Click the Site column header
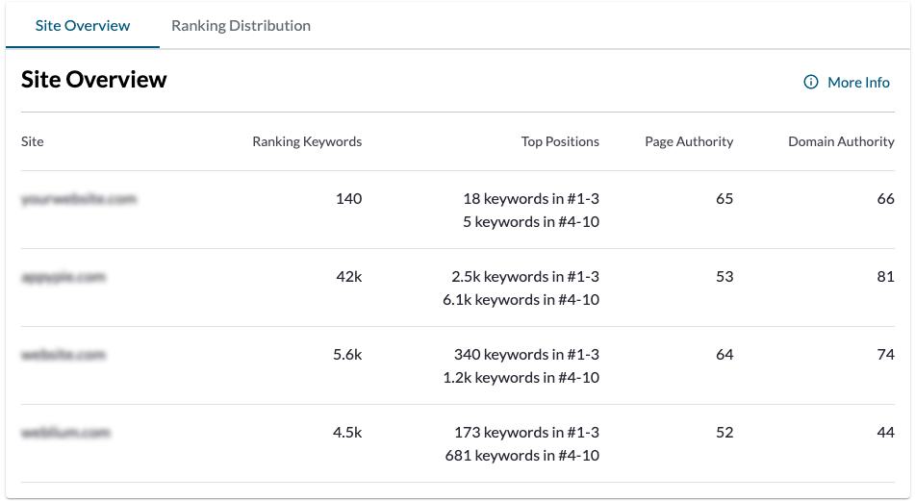This screenshot has width=915, height=501. pos(33,141)
